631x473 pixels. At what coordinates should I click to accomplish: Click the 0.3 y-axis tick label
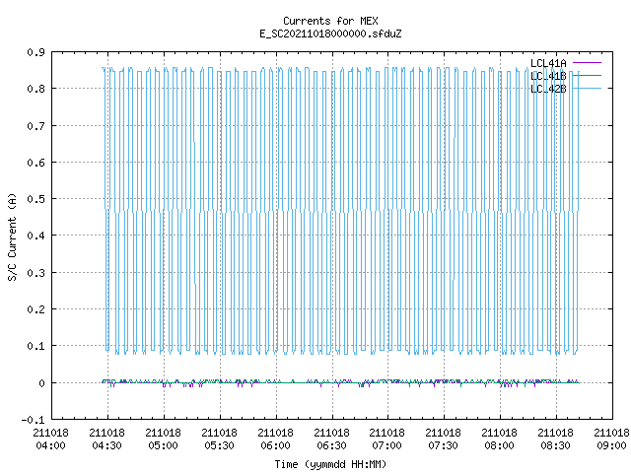(x=35, y=273)
